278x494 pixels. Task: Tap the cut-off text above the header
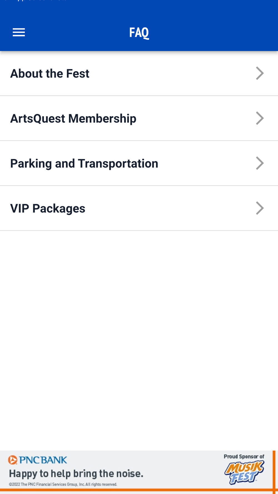pyautogui.click(x=36, y=1)
